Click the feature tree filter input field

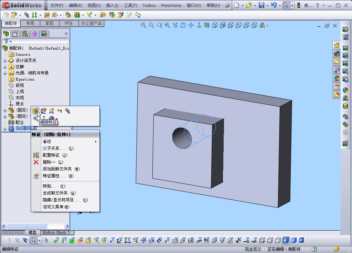point(35,41)
